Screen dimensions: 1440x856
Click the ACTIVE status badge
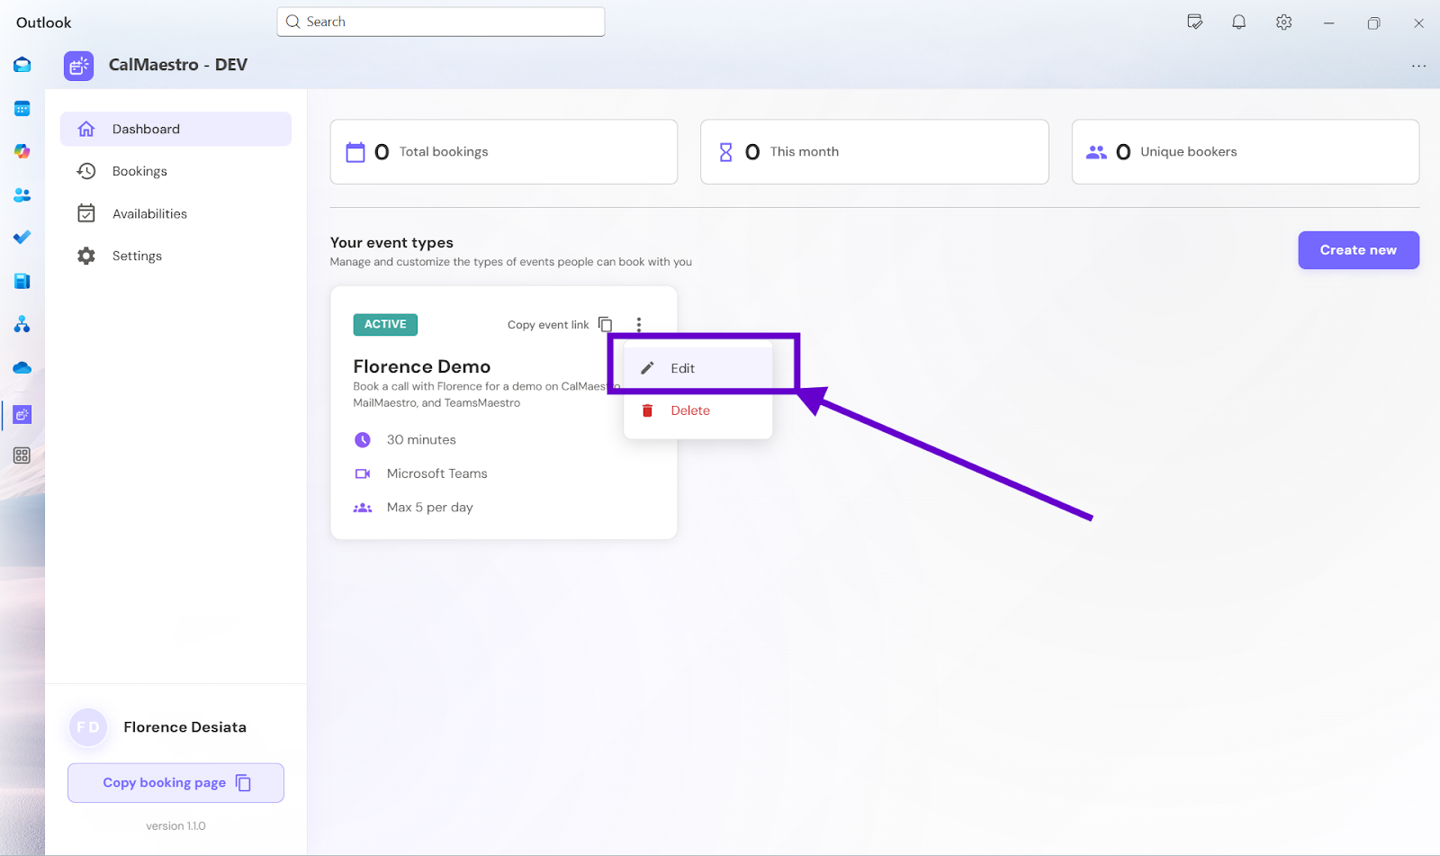click(x=385, y=324)
